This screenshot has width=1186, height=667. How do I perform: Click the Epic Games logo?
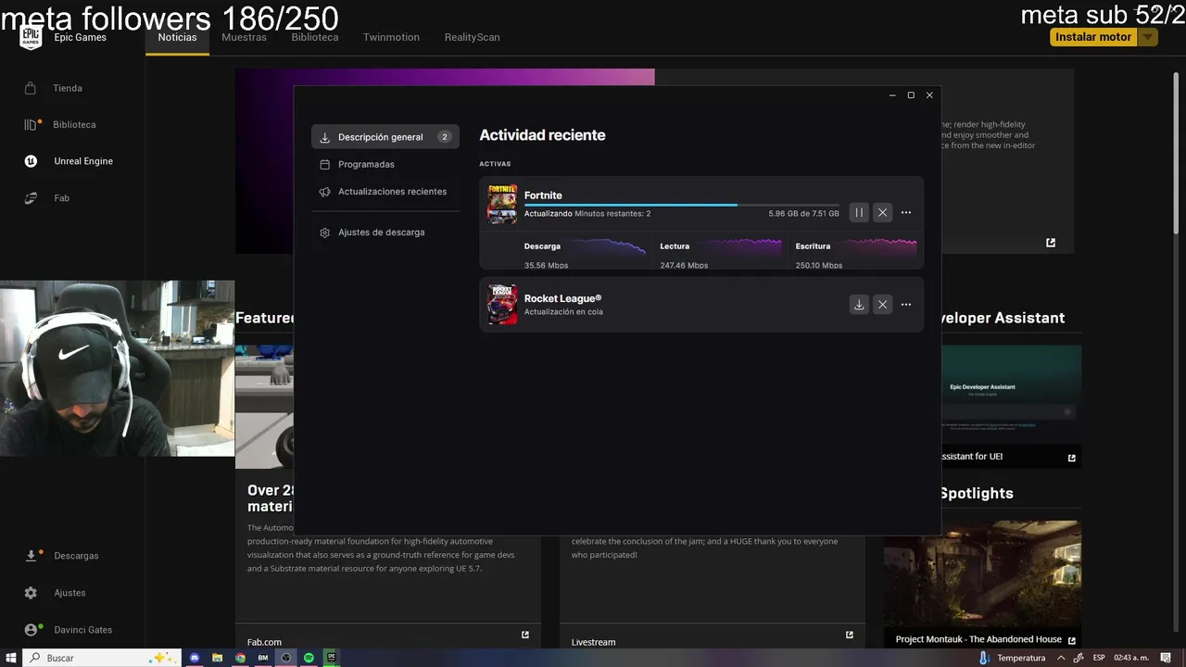click(x=31, y=37)
